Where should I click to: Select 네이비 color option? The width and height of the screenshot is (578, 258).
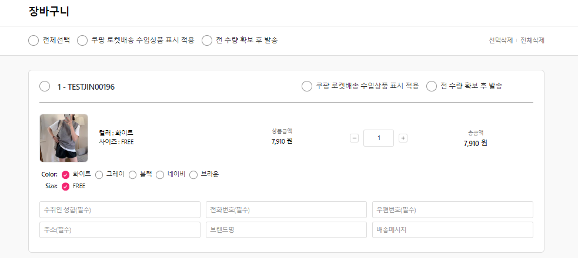[161, 175]
